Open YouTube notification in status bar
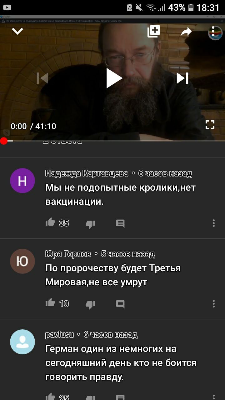The height and width of the screenshot is (400, 225). [7, 7]
